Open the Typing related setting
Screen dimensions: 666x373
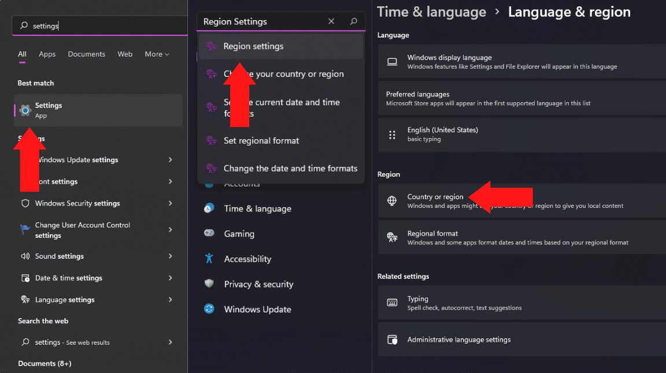point(521,303)
